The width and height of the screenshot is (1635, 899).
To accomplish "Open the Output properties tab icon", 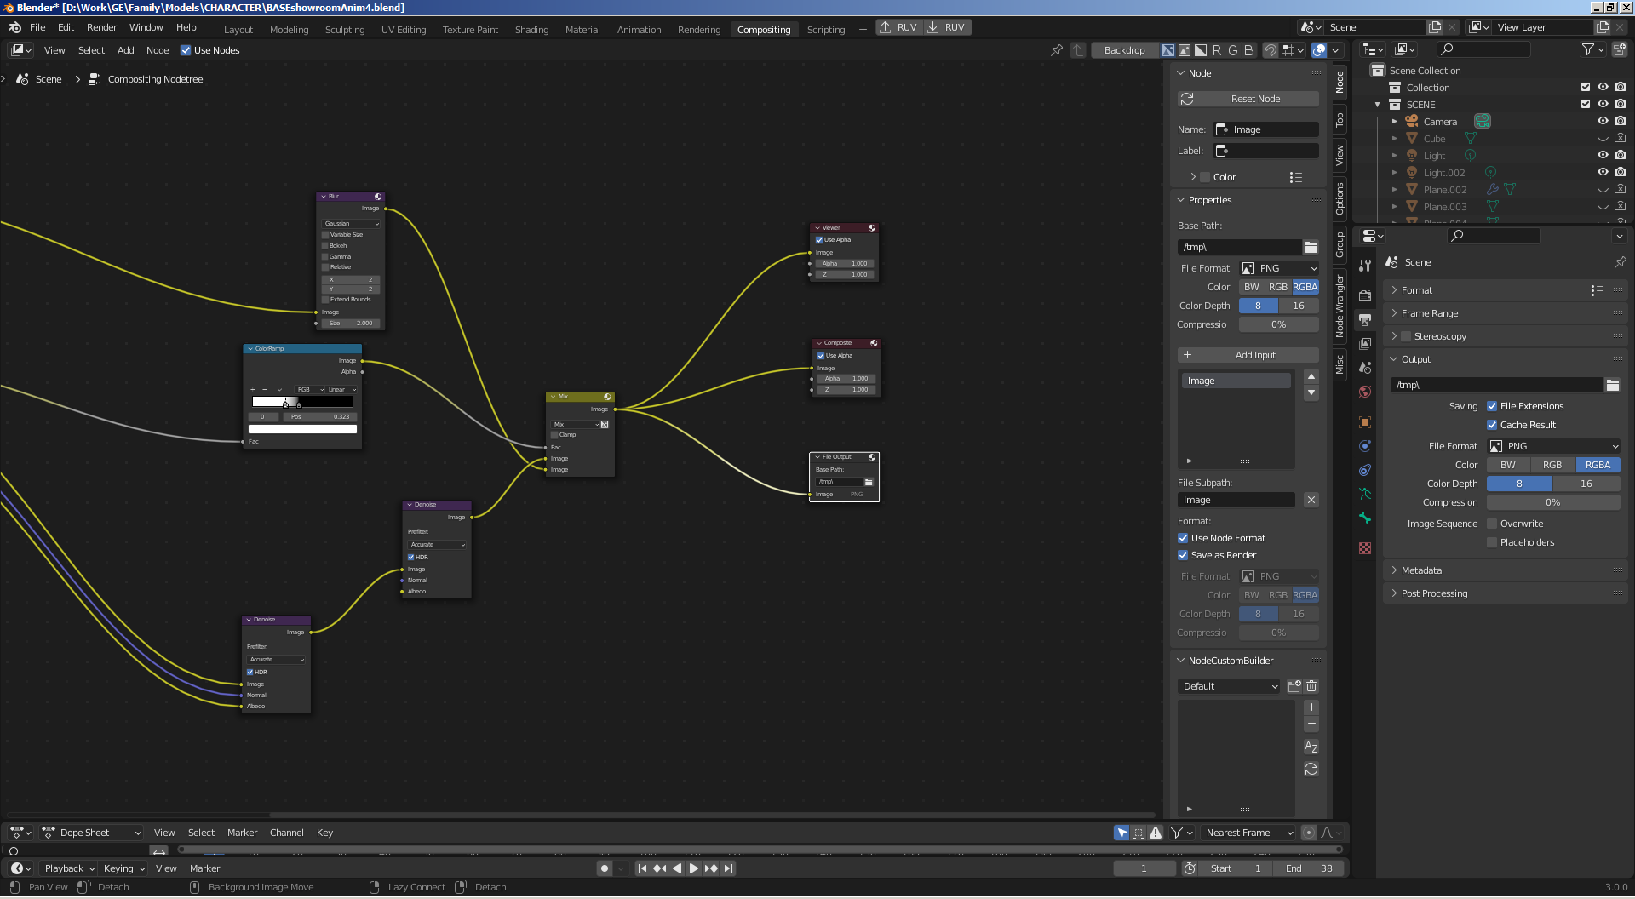I will tap(1365, 320).
